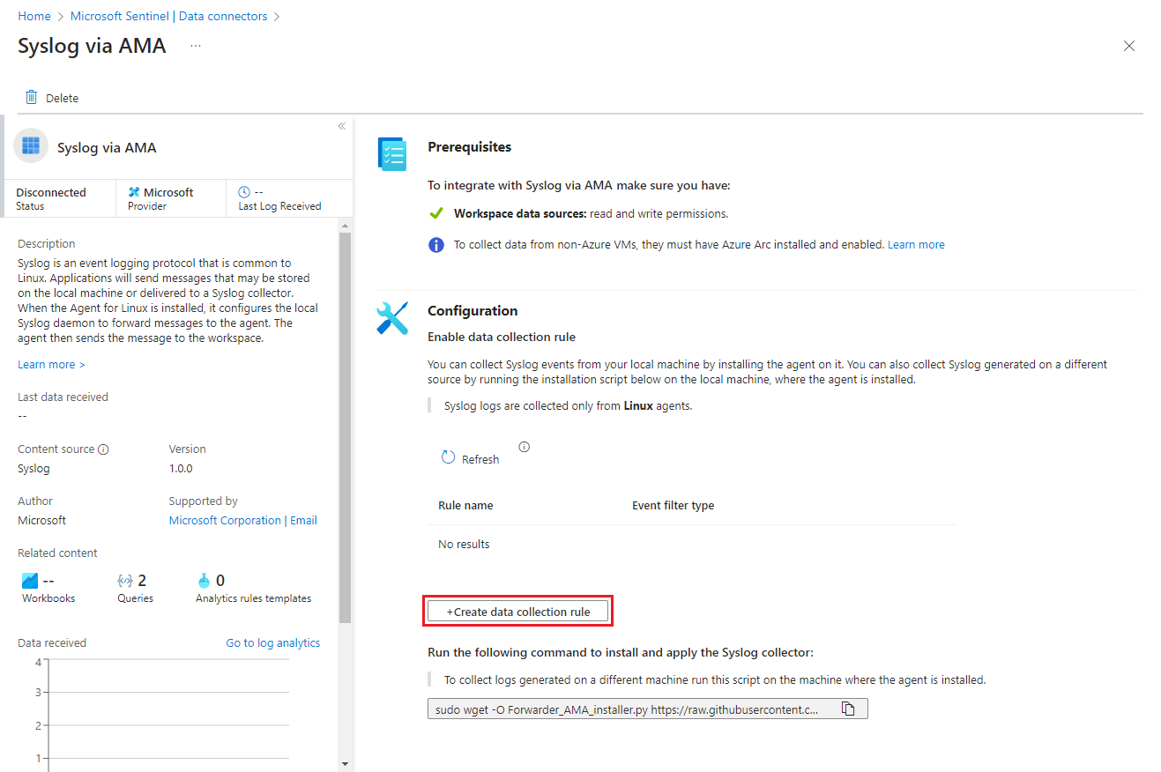Click the Prerequisites checklist icon
This screenshot has height=772, width=1161.
tap(392, 153)
